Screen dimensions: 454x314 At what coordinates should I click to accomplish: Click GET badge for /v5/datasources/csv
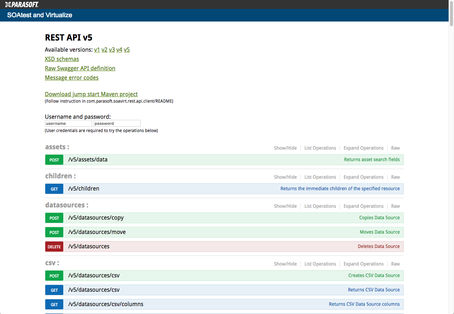point(54,290)
